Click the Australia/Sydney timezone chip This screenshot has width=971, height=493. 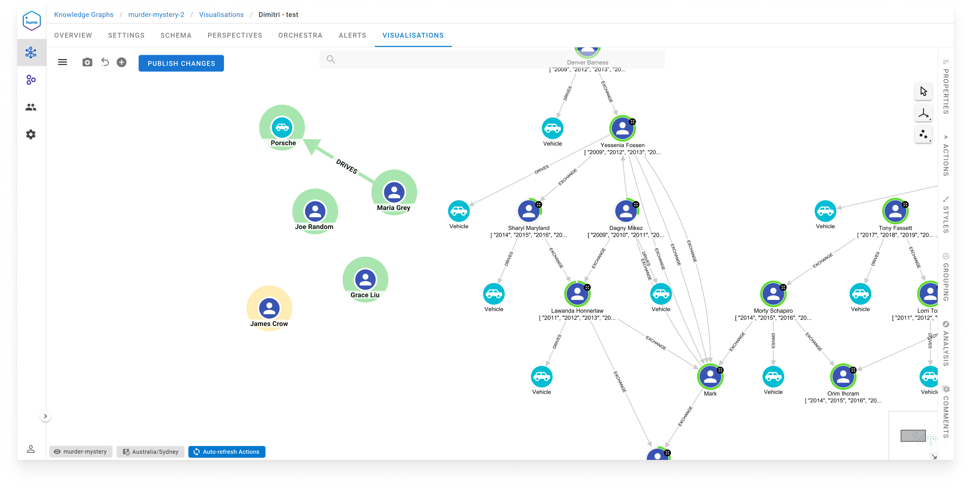(x=150, y=452)
